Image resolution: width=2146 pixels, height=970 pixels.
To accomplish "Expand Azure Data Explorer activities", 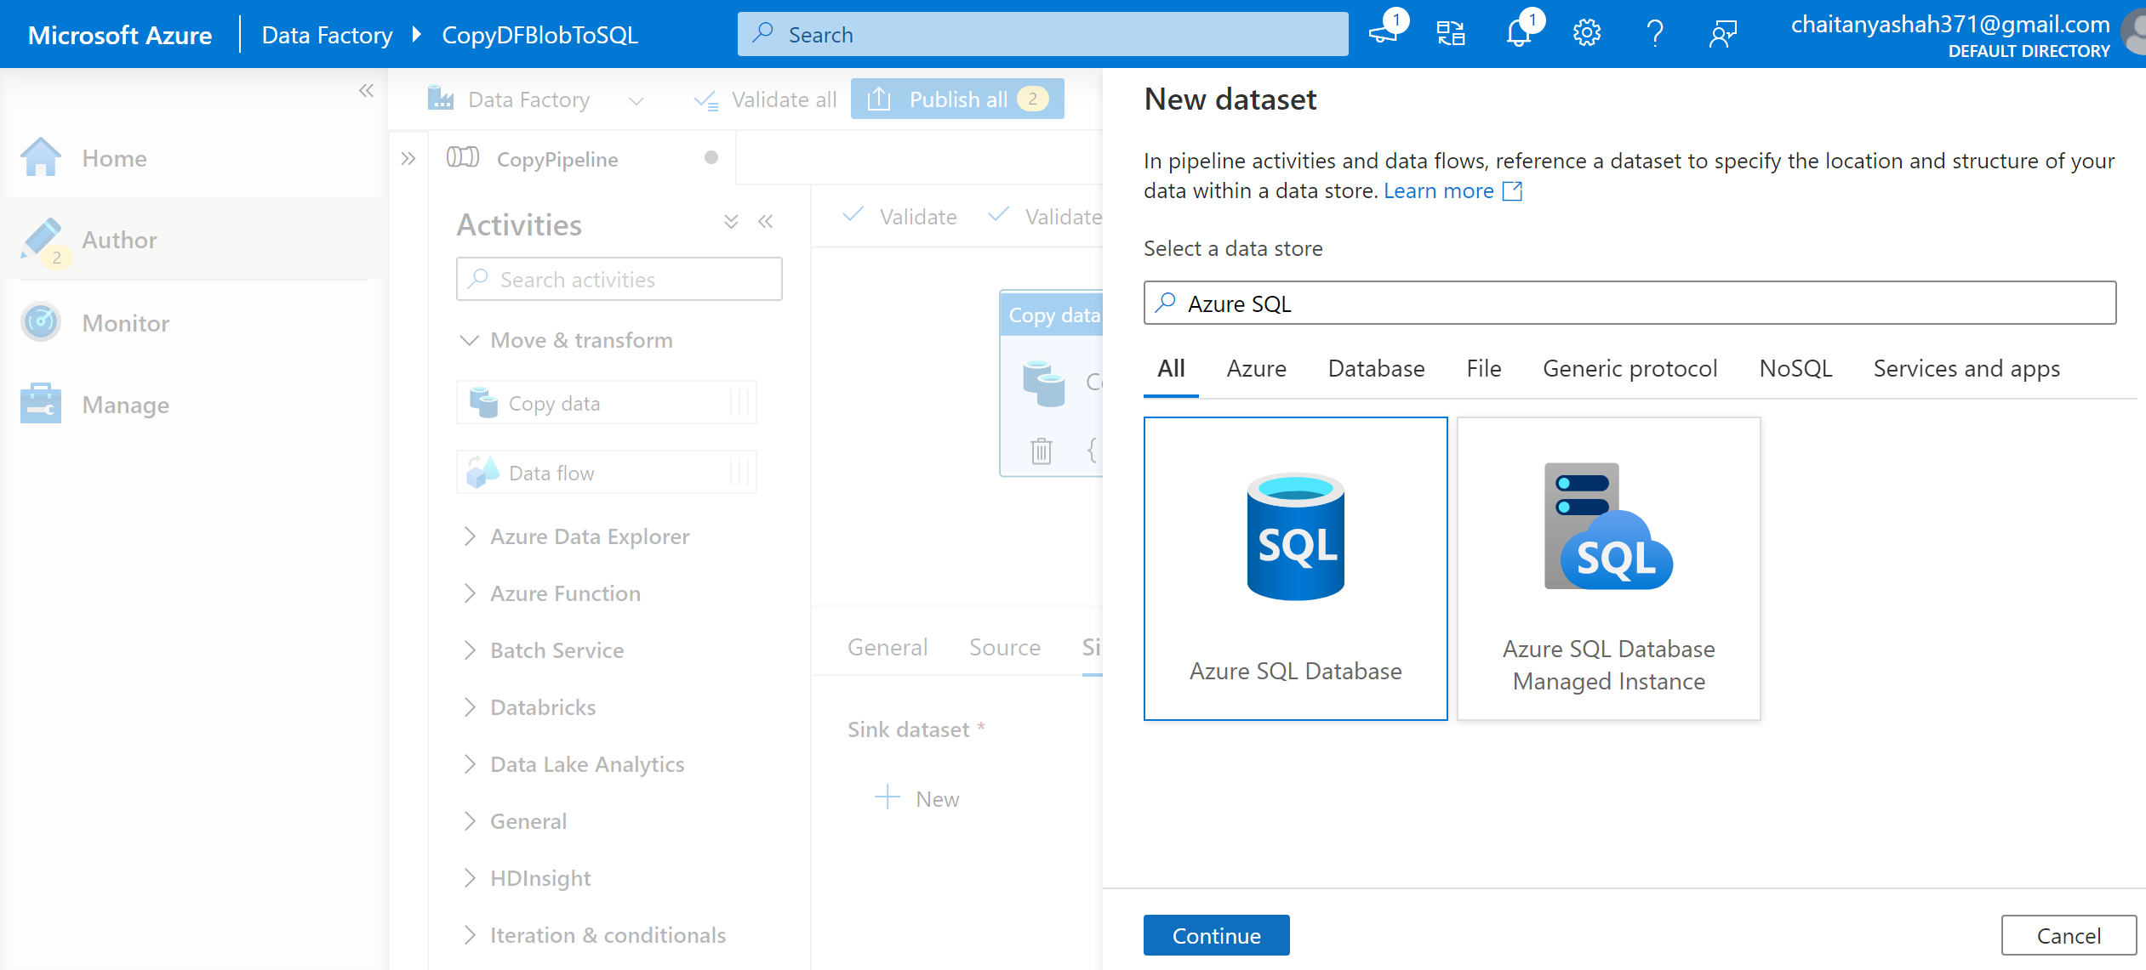I will [x=470, y=536].
